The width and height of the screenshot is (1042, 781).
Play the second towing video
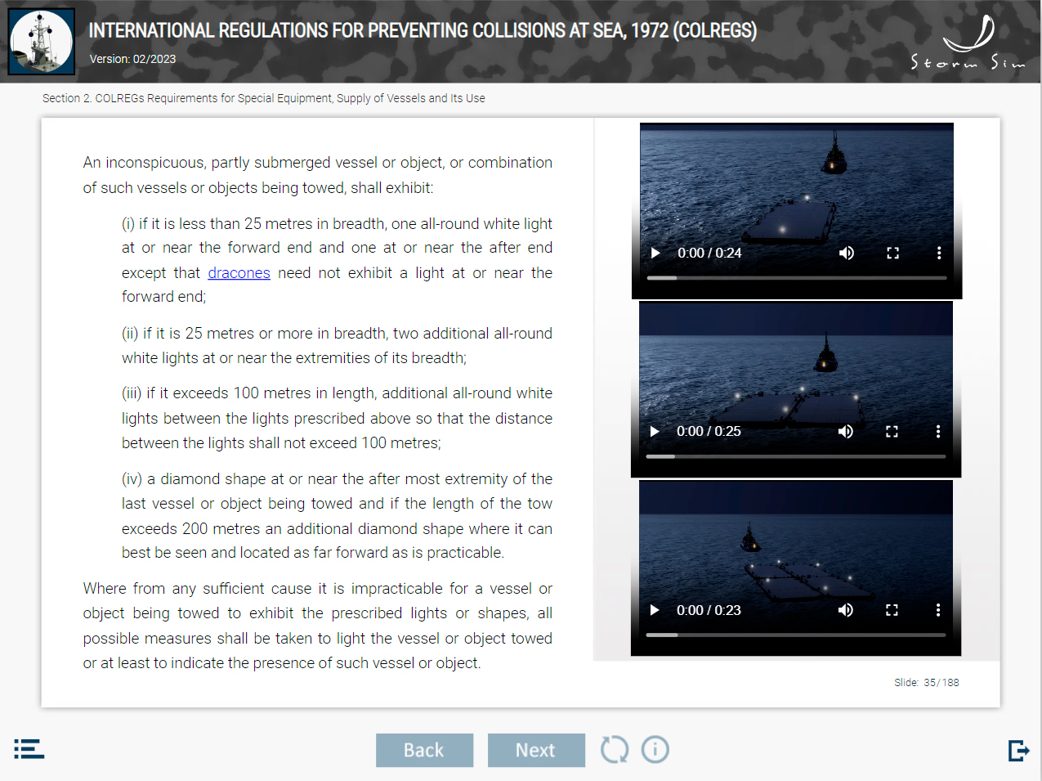pos(655,431)
